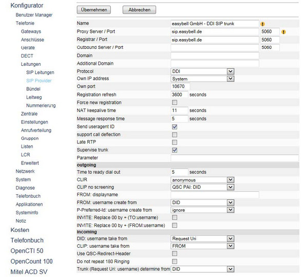
Task: Toggle the Force new registration checkbox
Action: click(x=175, y=102)
